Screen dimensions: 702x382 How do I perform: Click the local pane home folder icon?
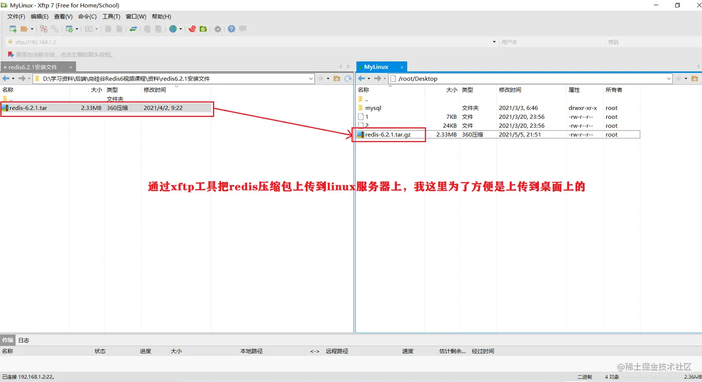(x=337, y=78)
